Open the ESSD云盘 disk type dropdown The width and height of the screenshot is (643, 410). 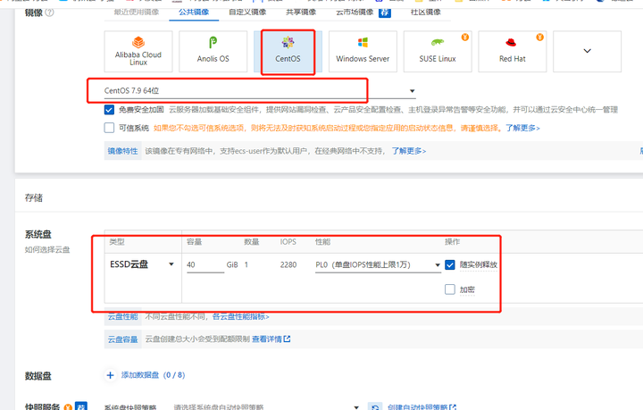click(x=142, y=264)
